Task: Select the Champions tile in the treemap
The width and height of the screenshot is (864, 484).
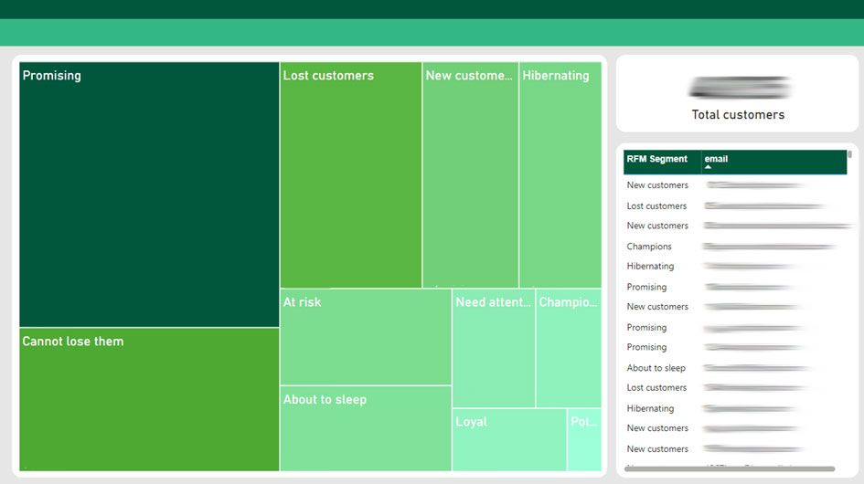Action: (x=568, y=348)
